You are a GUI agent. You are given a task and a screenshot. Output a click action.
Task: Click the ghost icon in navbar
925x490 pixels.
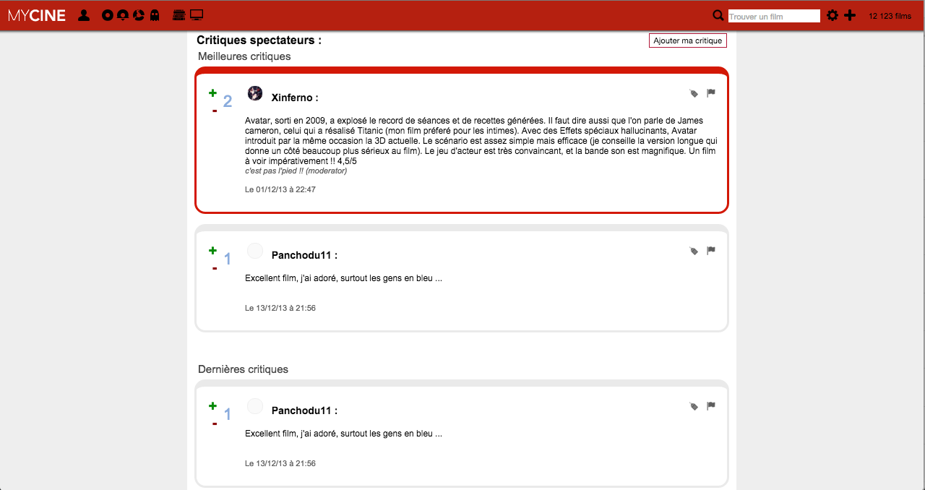154,15
